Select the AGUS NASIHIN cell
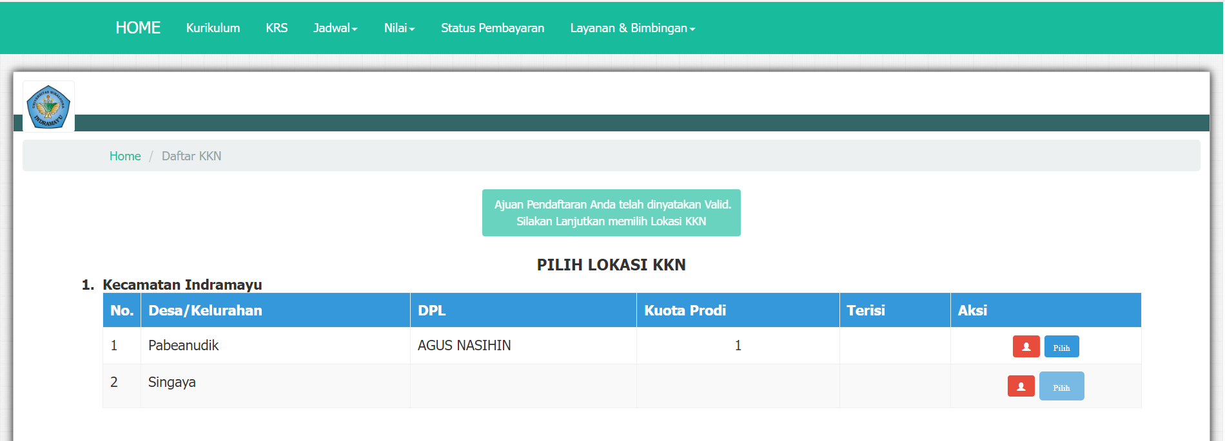The image size is (1225, 441). tap(464, 346)
